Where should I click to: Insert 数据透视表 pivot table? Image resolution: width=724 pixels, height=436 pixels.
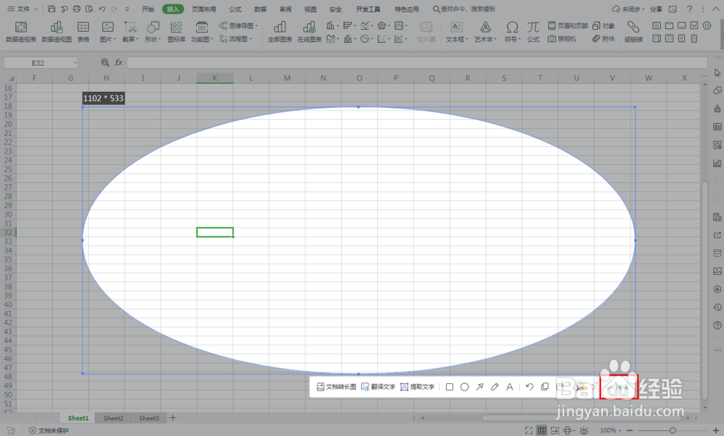click(x=21, y=32)
